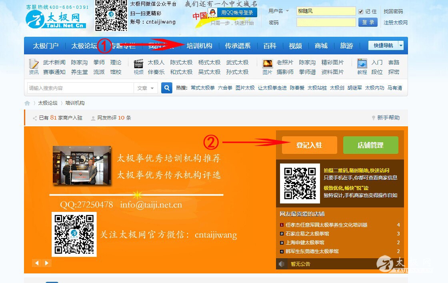The width and height of the screenshot is (448, 283).
Task: Go to previous banner slide arrow
Action: point(37,263)
